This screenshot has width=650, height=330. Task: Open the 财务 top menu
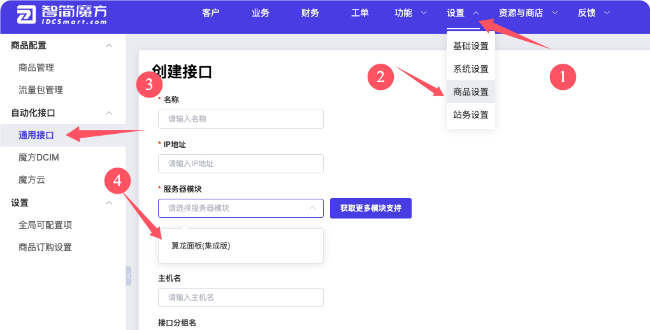click(310, 13)
